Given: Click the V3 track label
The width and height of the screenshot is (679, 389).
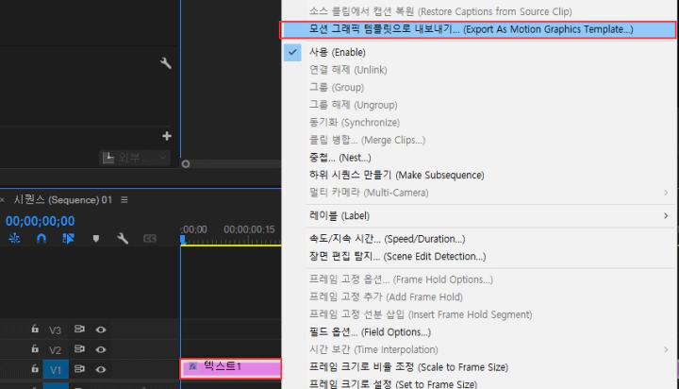Looking at the screenshot, I should point(55,330).
